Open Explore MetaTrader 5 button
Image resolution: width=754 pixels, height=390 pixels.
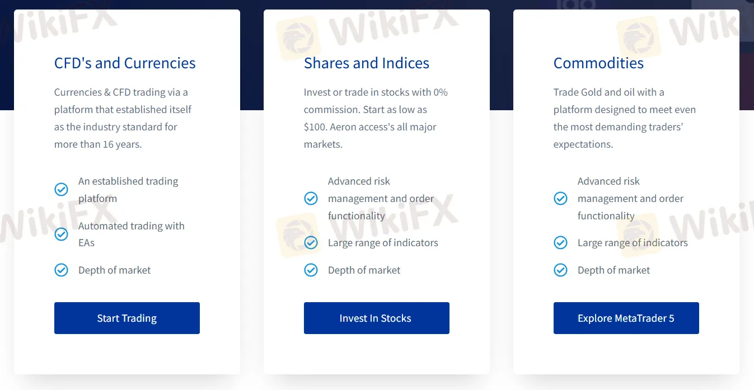(x=626, y=318)
